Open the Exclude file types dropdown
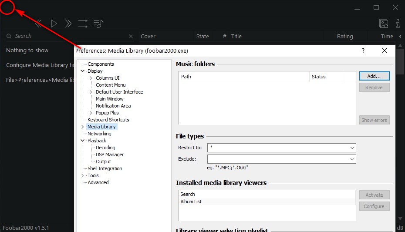Viewport: 405px width, 232px height. click(x=352, y=159)
